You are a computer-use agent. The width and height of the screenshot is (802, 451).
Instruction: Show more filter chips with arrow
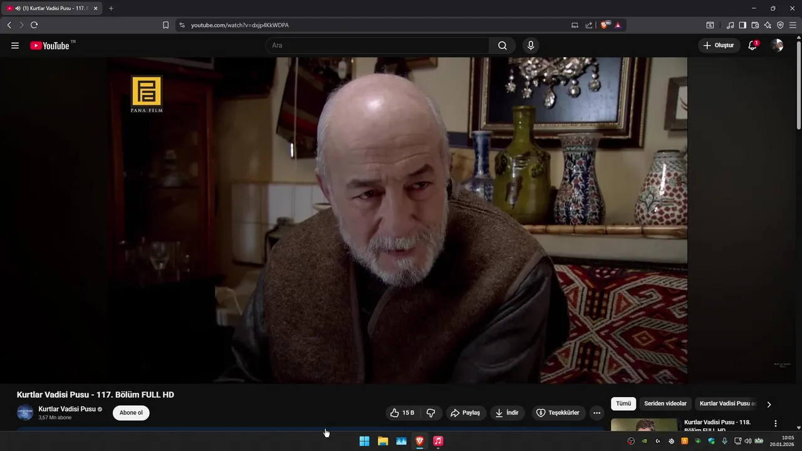(x=769, y=405)
